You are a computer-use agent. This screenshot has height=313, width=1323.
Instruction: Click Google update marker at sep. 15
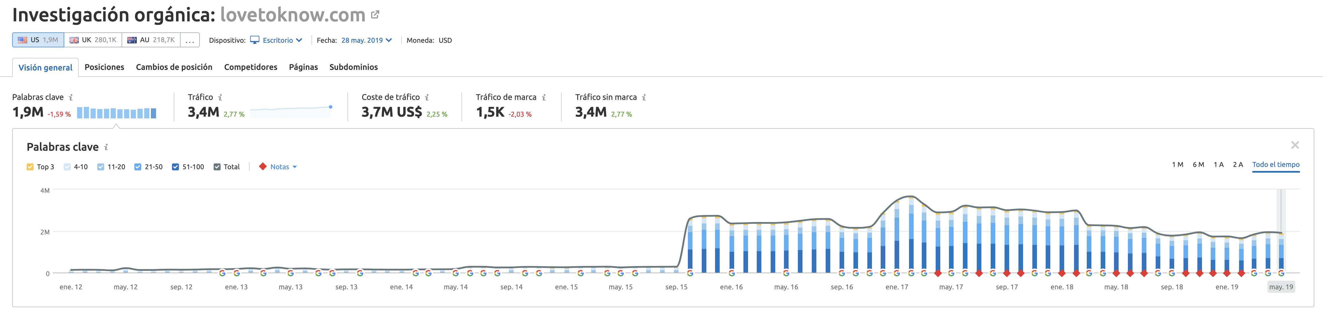click(690, 273)
